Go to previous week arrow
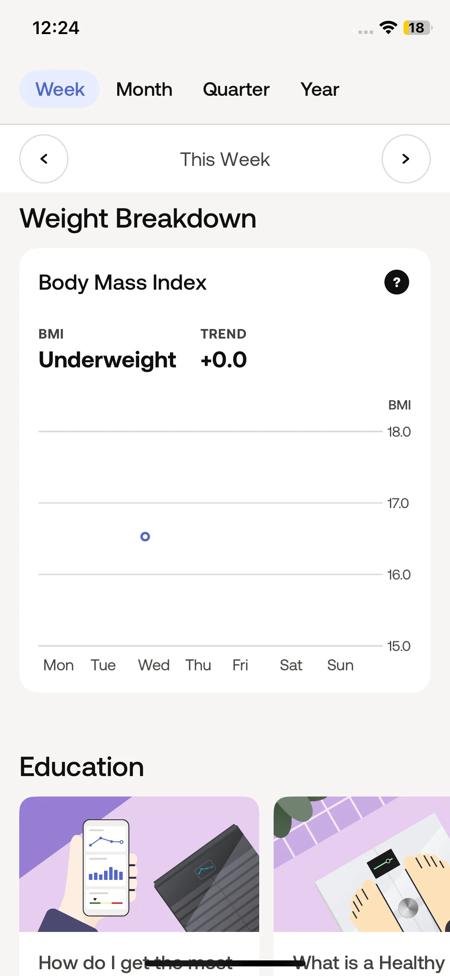The width and height of the screenshot is (450, 976). tap(44, 159)
